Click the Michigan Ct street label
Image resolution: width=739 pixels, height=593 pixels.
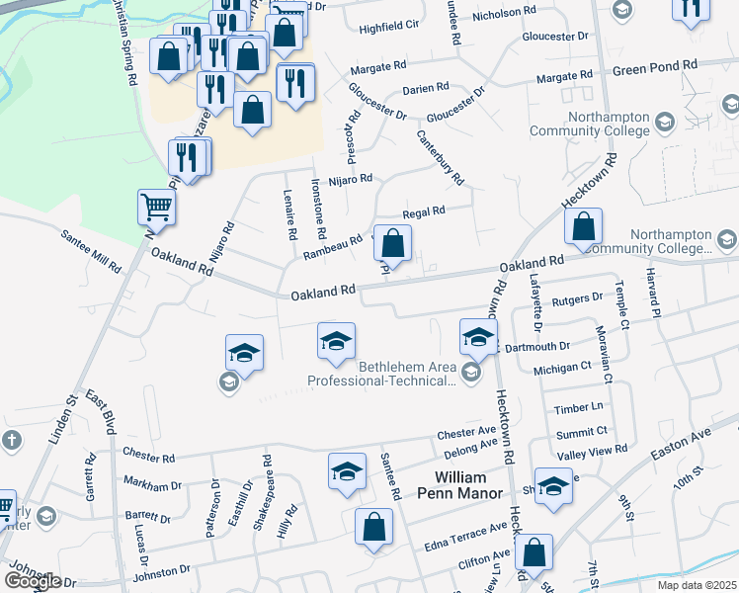click(x=562, y=368)
